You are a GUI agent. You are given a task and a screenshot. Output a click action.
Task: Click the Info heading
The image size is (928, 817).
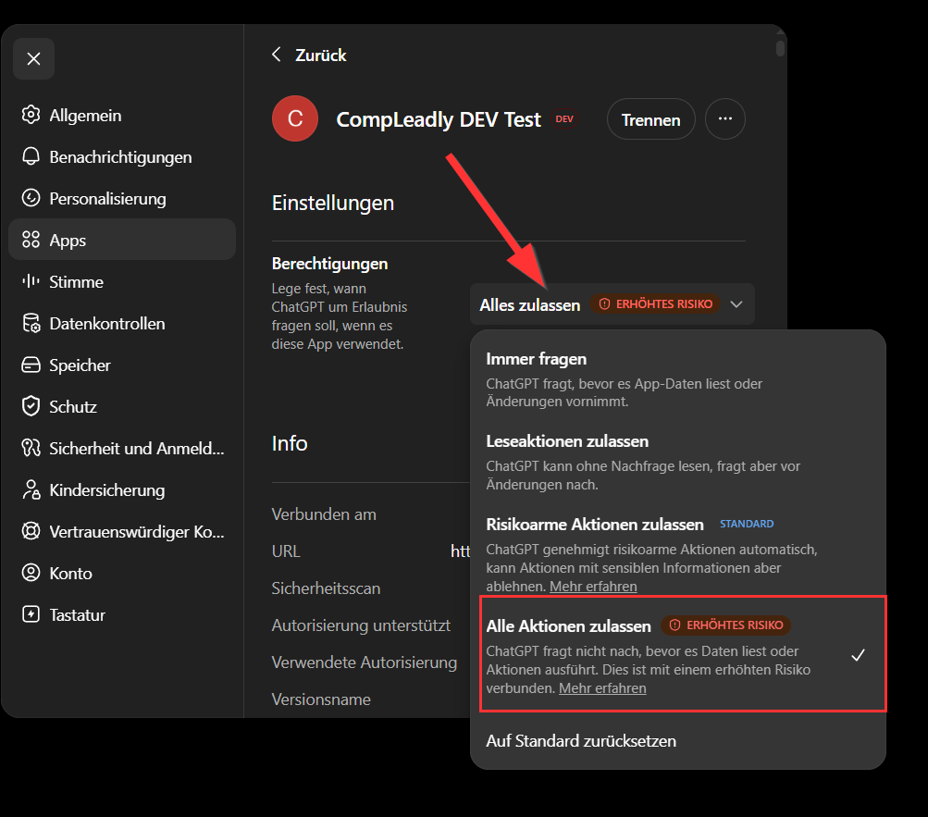coord(290,443)
